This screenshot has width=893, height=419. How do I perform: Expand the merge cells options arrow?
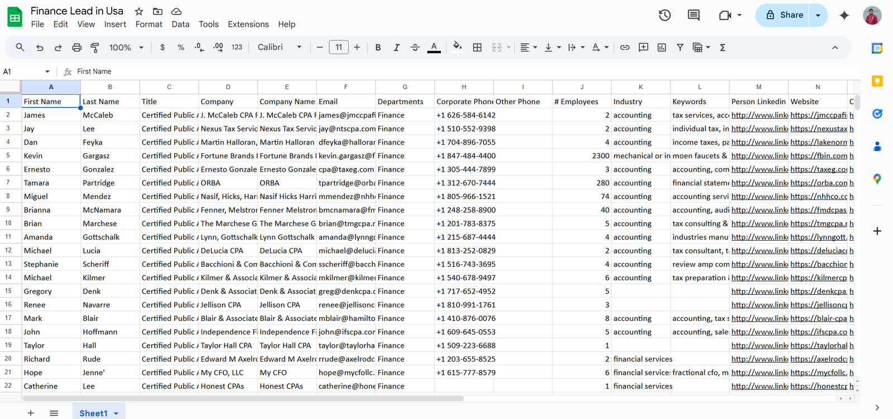tap(508, 47)
